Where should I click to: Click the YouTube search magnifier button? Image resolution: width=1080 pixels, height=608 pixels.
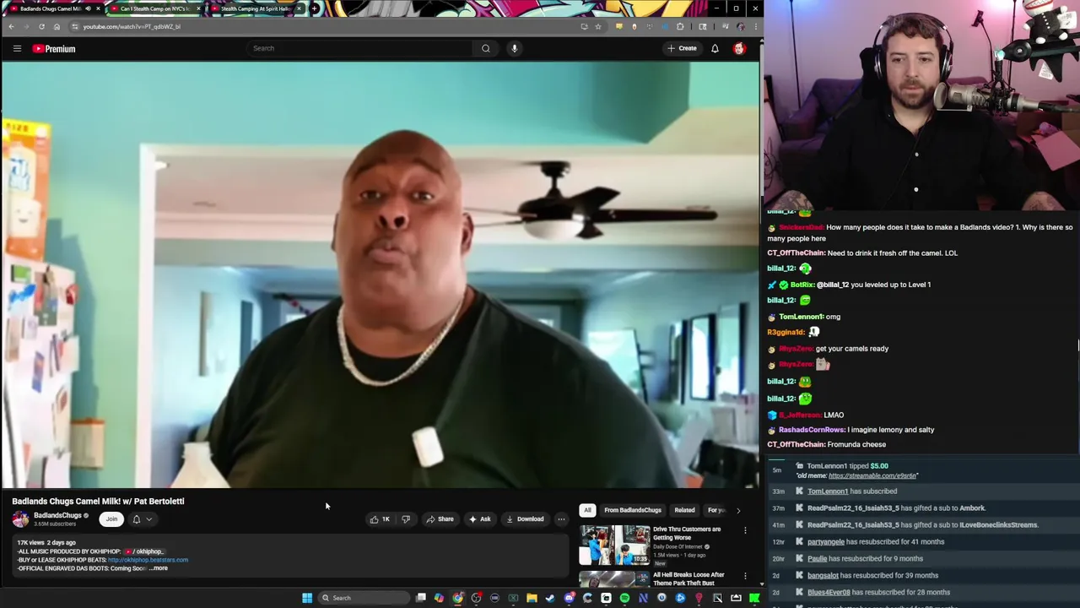point(485,48)
